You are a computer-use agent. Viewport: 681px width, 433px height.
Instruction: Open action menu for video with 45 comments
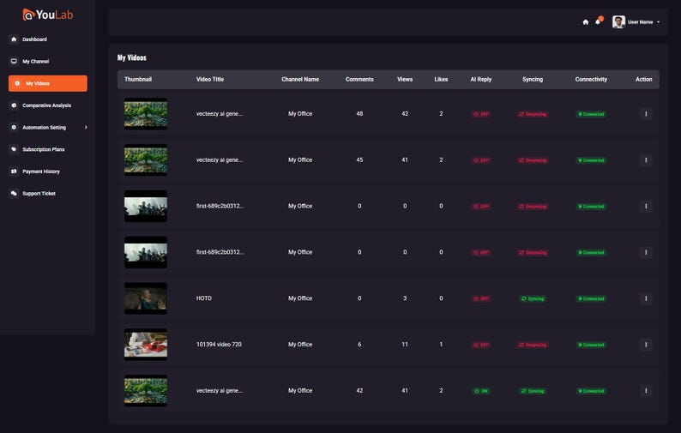pyautogui.click(x=646, y=159)
